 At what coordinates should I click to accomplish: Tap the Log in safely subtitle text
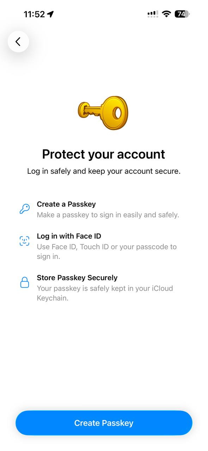(104, 172)
